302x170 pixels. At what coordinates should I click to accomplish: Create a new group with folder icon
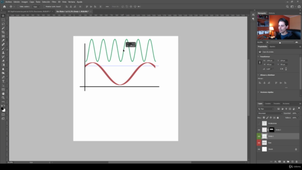coord(288,161)
